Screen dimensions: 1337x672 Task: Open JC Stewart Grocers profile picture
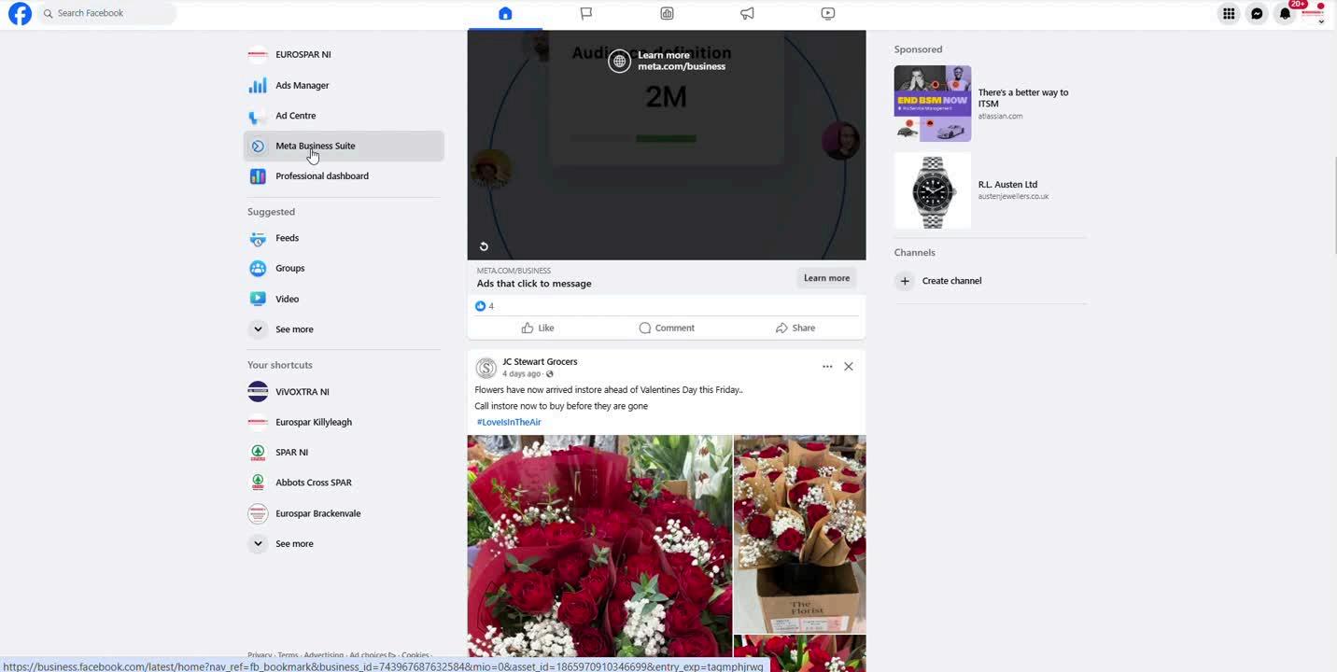[486, 368]
